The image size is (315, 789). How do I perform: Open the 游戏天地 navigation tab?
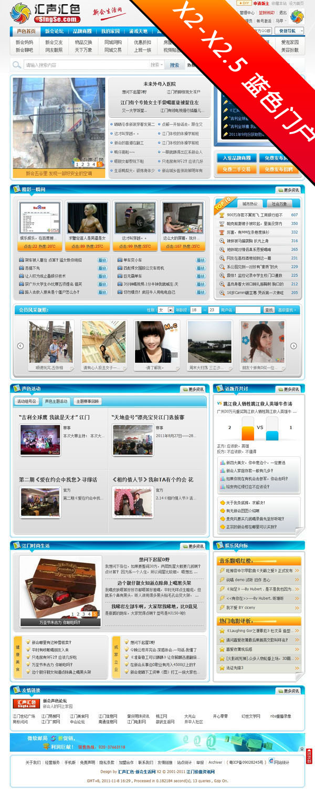click(139, 32)
